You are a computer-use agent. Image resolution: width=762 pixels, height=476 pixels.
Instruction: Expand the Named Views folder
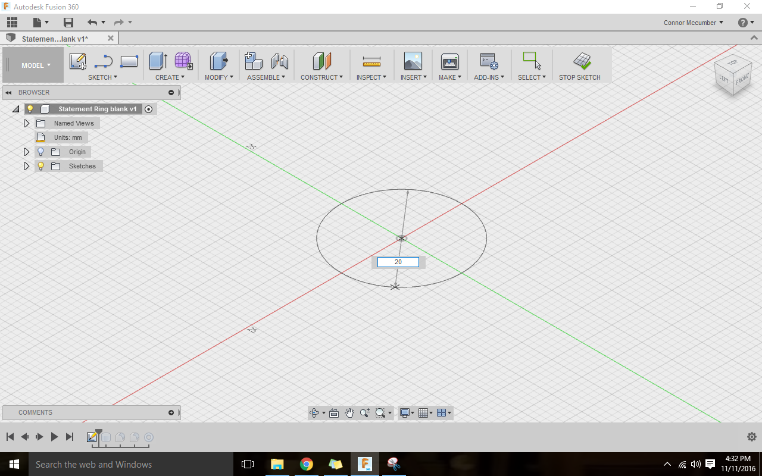26,123
